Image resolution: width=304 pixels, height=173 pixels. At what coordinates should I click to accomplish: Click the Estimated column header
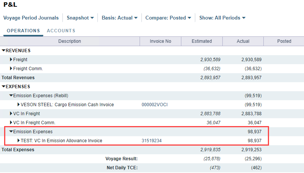(x=202, y=41)
